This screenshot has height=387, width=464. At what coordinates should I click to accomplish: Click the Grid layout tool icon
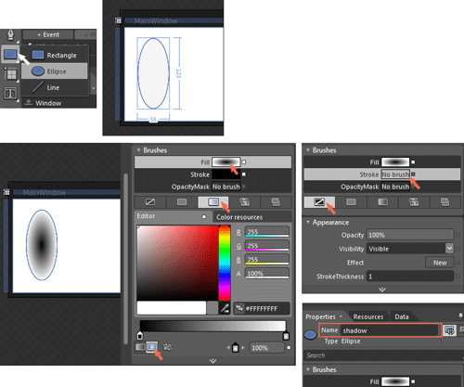pos(11,74)
